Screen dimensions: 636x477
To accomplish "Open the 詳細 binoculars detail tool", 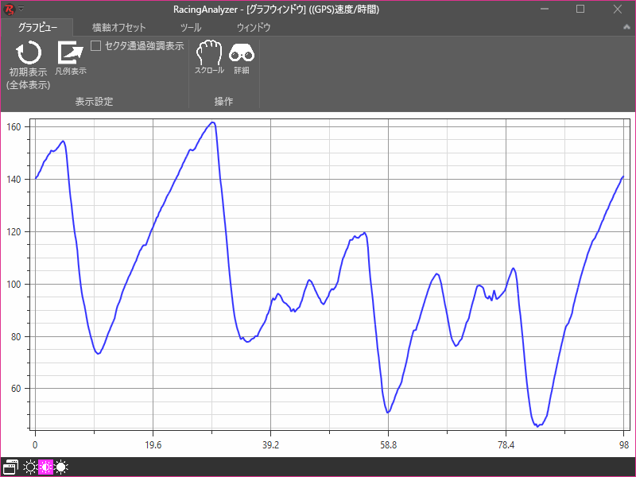I will click(x=242, y=52).
